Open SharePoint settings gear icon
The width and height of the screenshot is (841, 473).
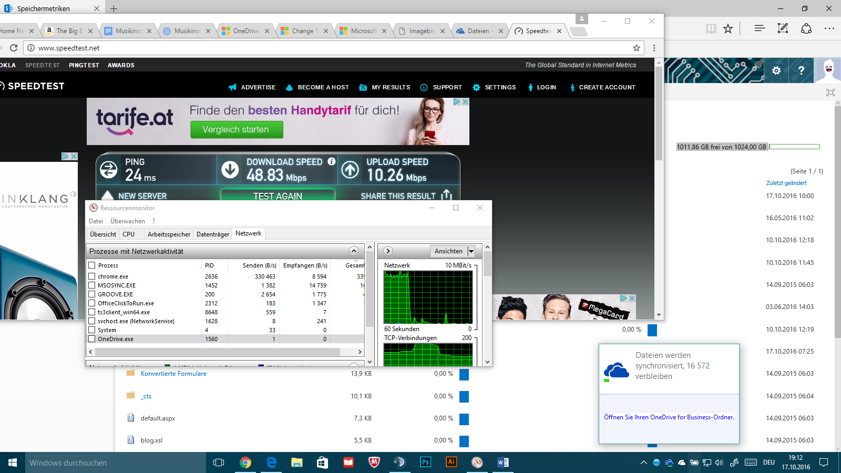click(x=776, y=70)
